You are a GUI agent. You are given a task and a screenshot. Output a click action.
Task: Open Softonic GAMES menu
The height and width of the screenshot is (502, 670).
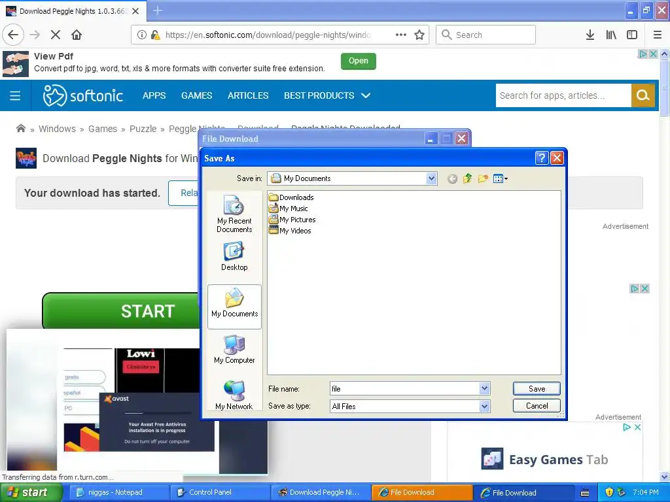click(196, 95)
